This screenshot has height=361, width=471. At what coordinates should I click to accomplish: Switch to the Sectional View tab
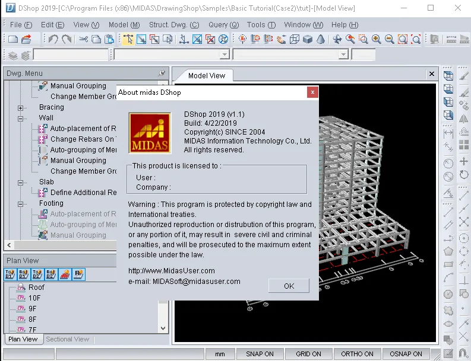[68, 339]
